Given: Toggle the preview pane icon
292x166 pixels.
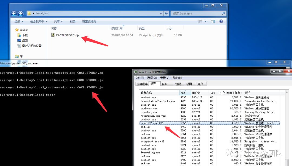Looking at the screenshot, I should pos(213,21).
